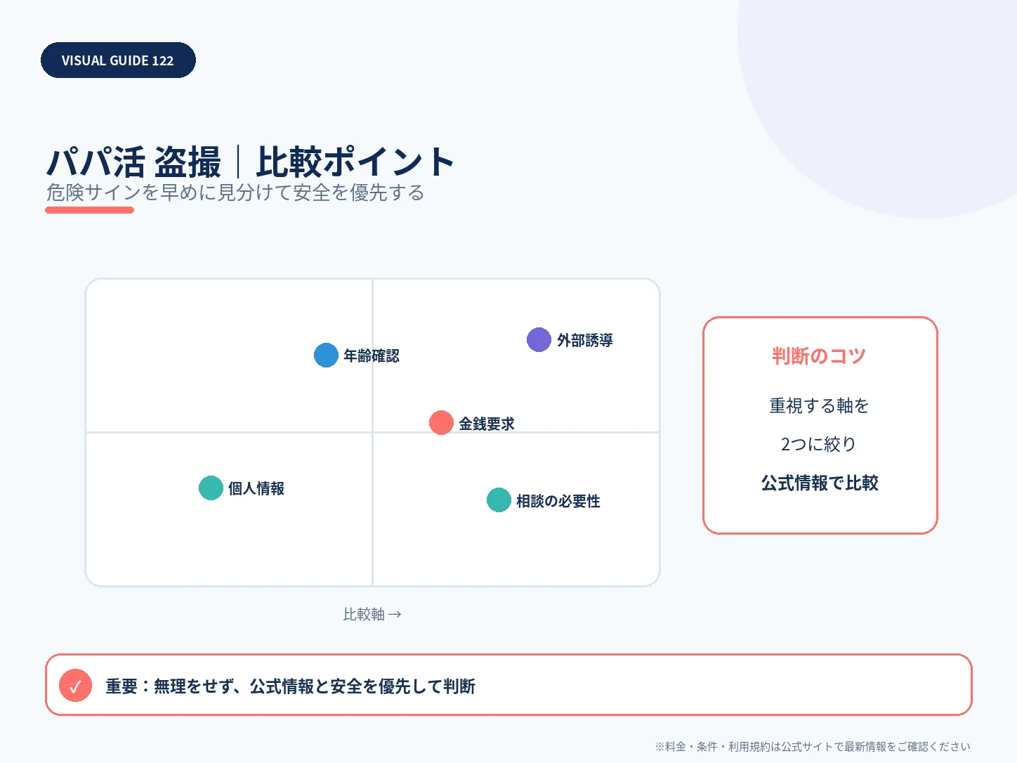Click the red 金銭要求 dot
1017x763 pixels.
441,422
